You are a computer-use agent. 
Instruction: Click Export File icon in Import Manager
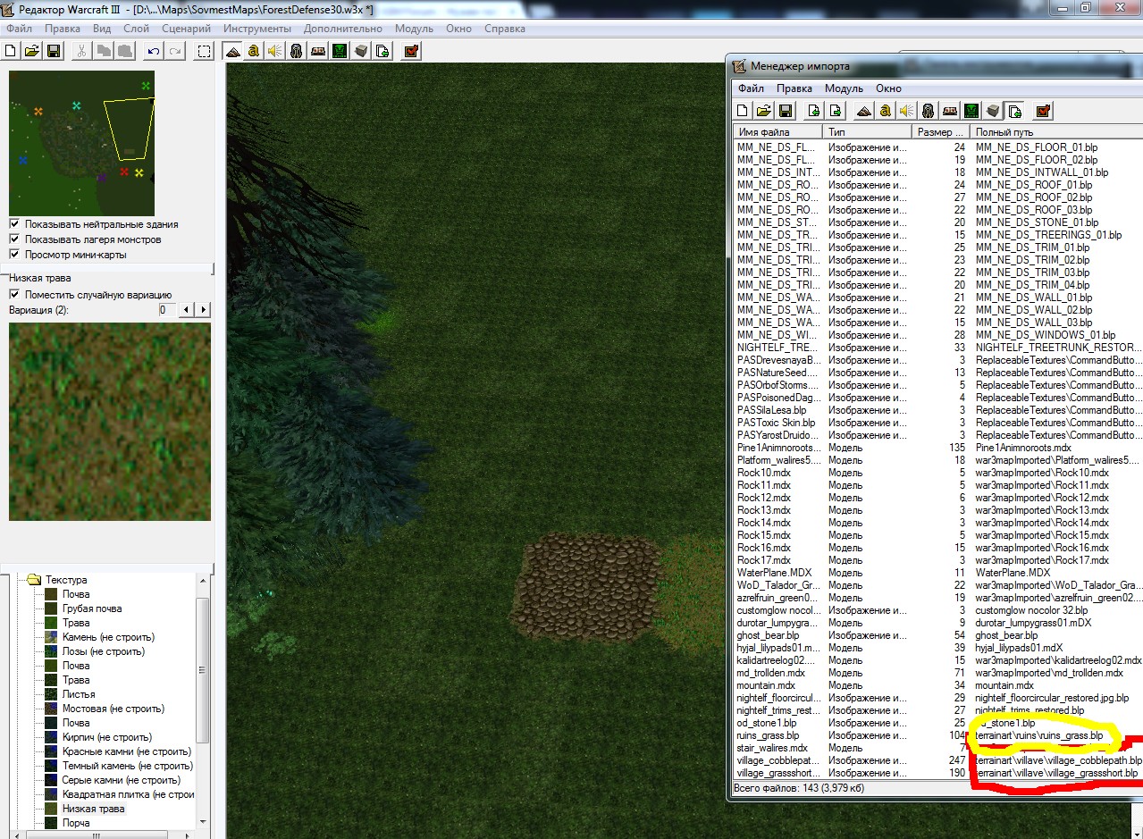(835, 111)
